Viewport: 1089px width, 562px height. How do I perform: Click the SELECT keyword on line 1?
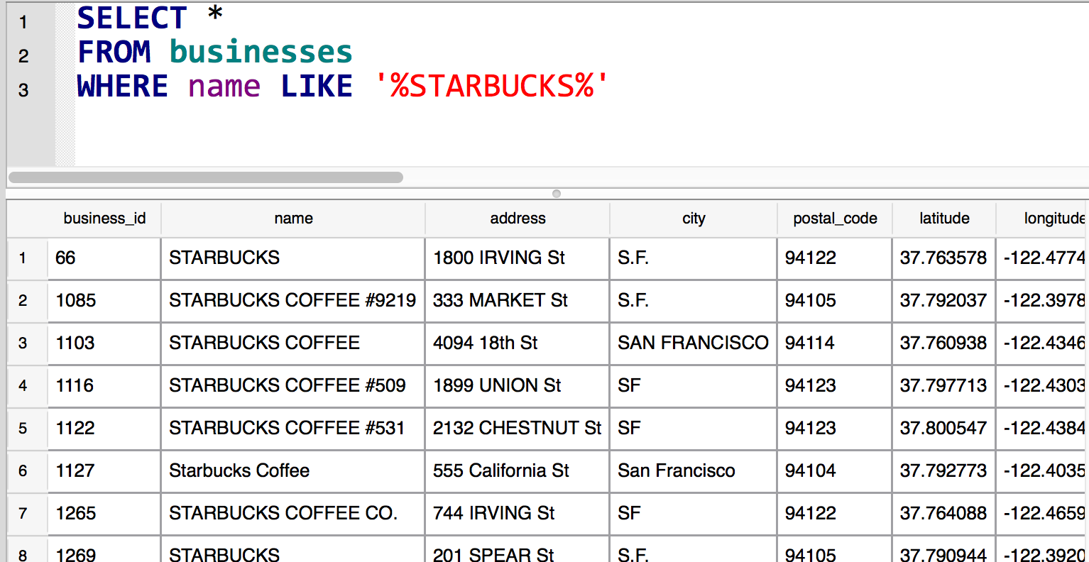[x=132, y=18]
